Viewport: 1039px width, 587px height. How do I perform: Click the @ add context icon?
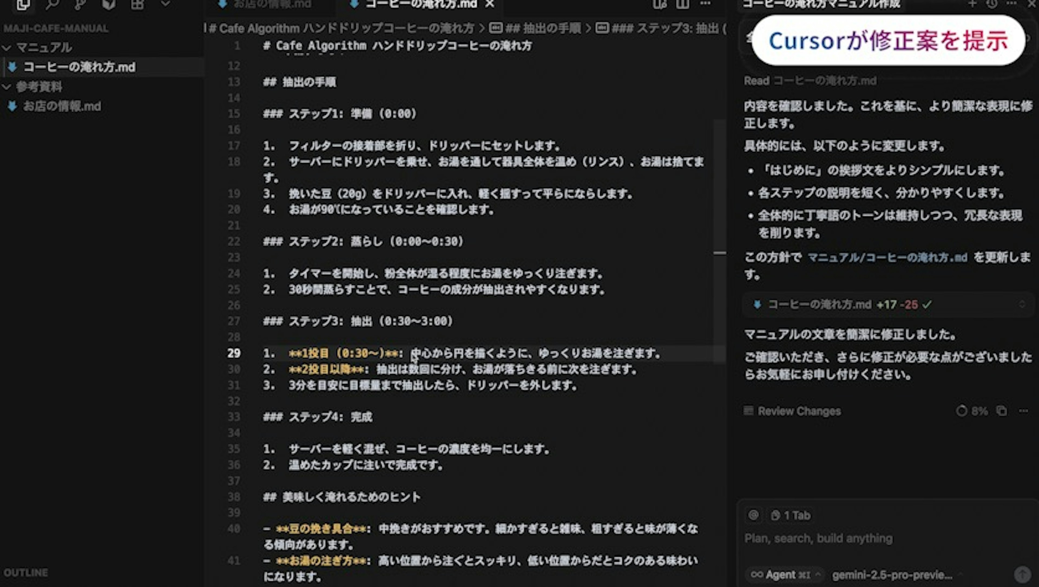point(753,515)
